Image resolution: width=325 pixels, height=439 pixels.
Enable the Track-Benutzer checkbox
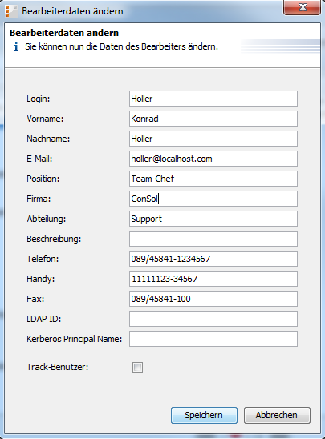click(137, 367)
